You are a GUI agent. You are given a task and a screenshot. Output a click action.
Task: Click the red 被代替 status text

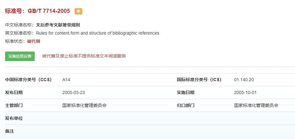(x=34, y=41)
